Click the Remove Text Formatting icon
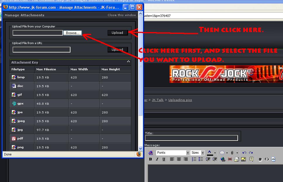 point(151,153)
